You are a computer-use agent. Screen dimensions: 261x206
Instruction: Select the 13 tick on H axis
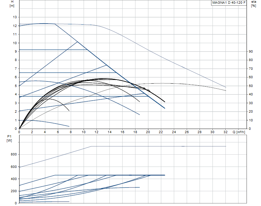[15, 17]
